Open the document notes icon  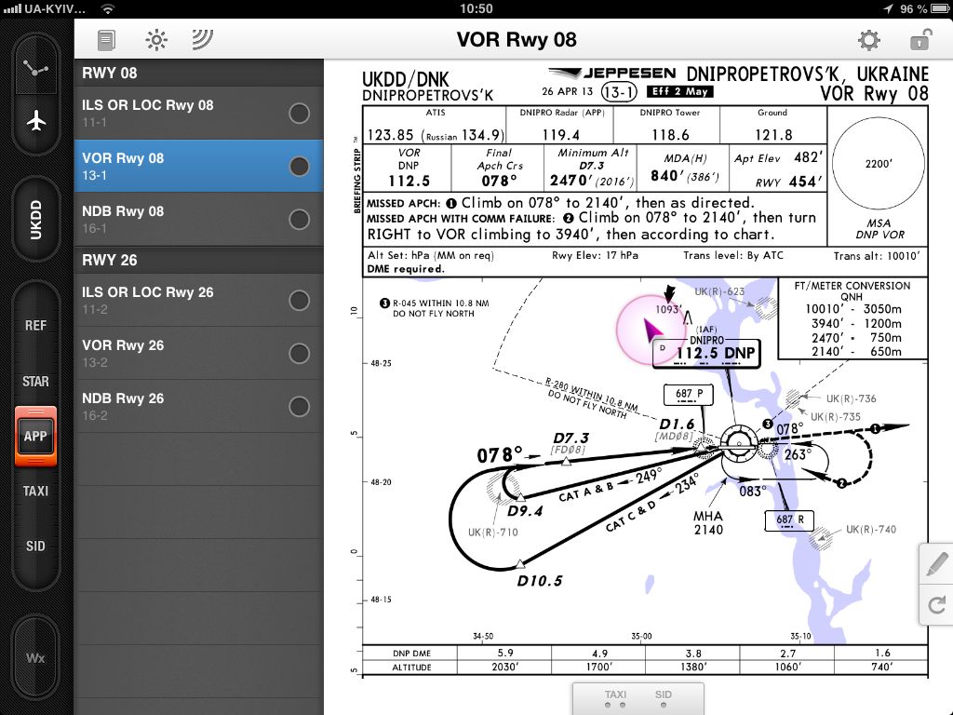pos(107,40)
